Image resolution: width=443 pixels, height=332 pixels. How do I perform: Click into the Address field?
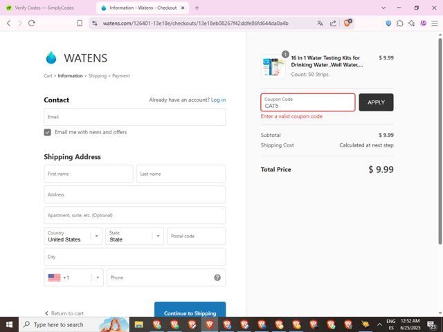135,194
